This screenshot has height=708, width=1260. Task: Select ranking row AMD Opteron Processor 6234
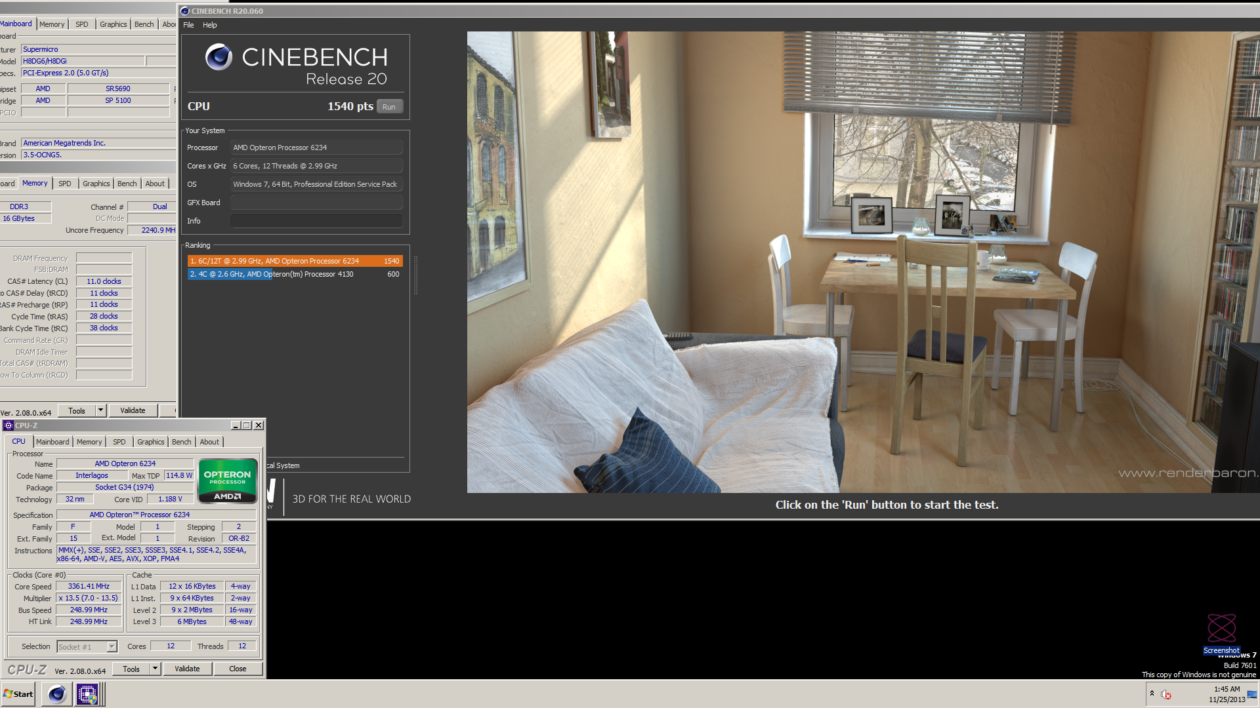295,261
